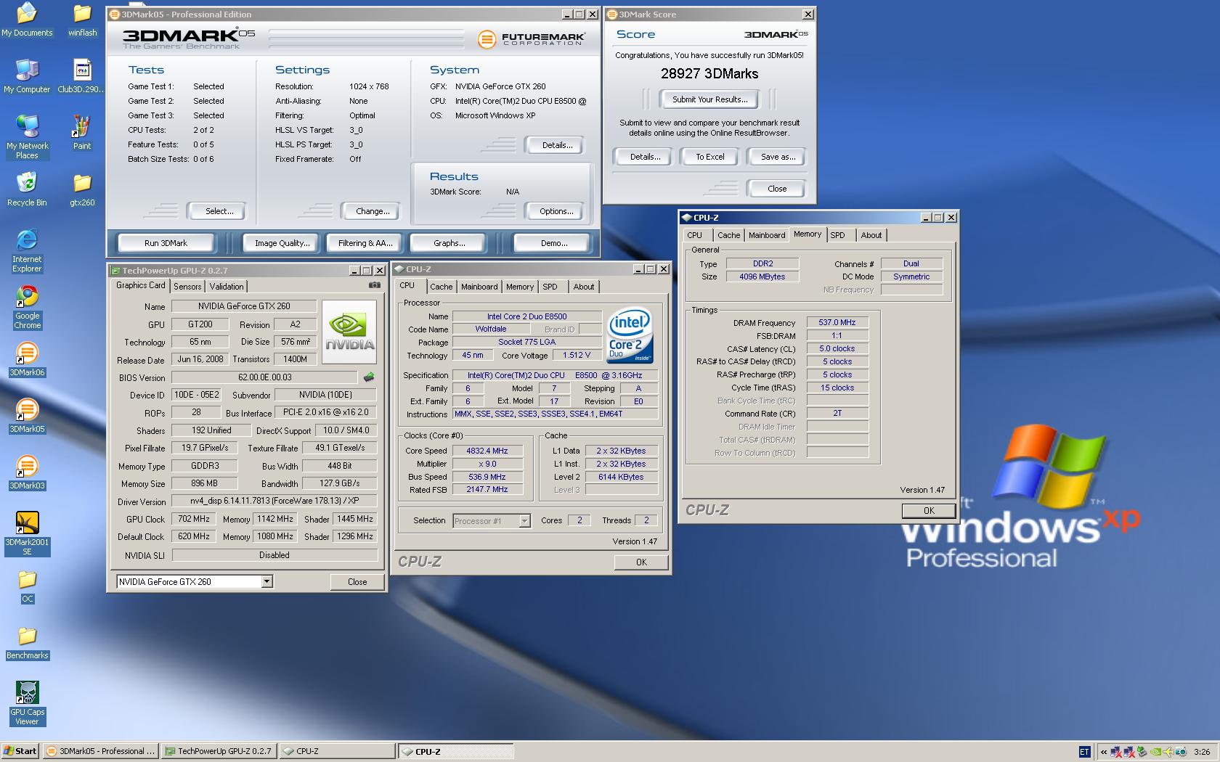This screenshot has height=762, width=1220.
Task: Click the Core Speed value 4832.4 MHz
Action: 487,451
